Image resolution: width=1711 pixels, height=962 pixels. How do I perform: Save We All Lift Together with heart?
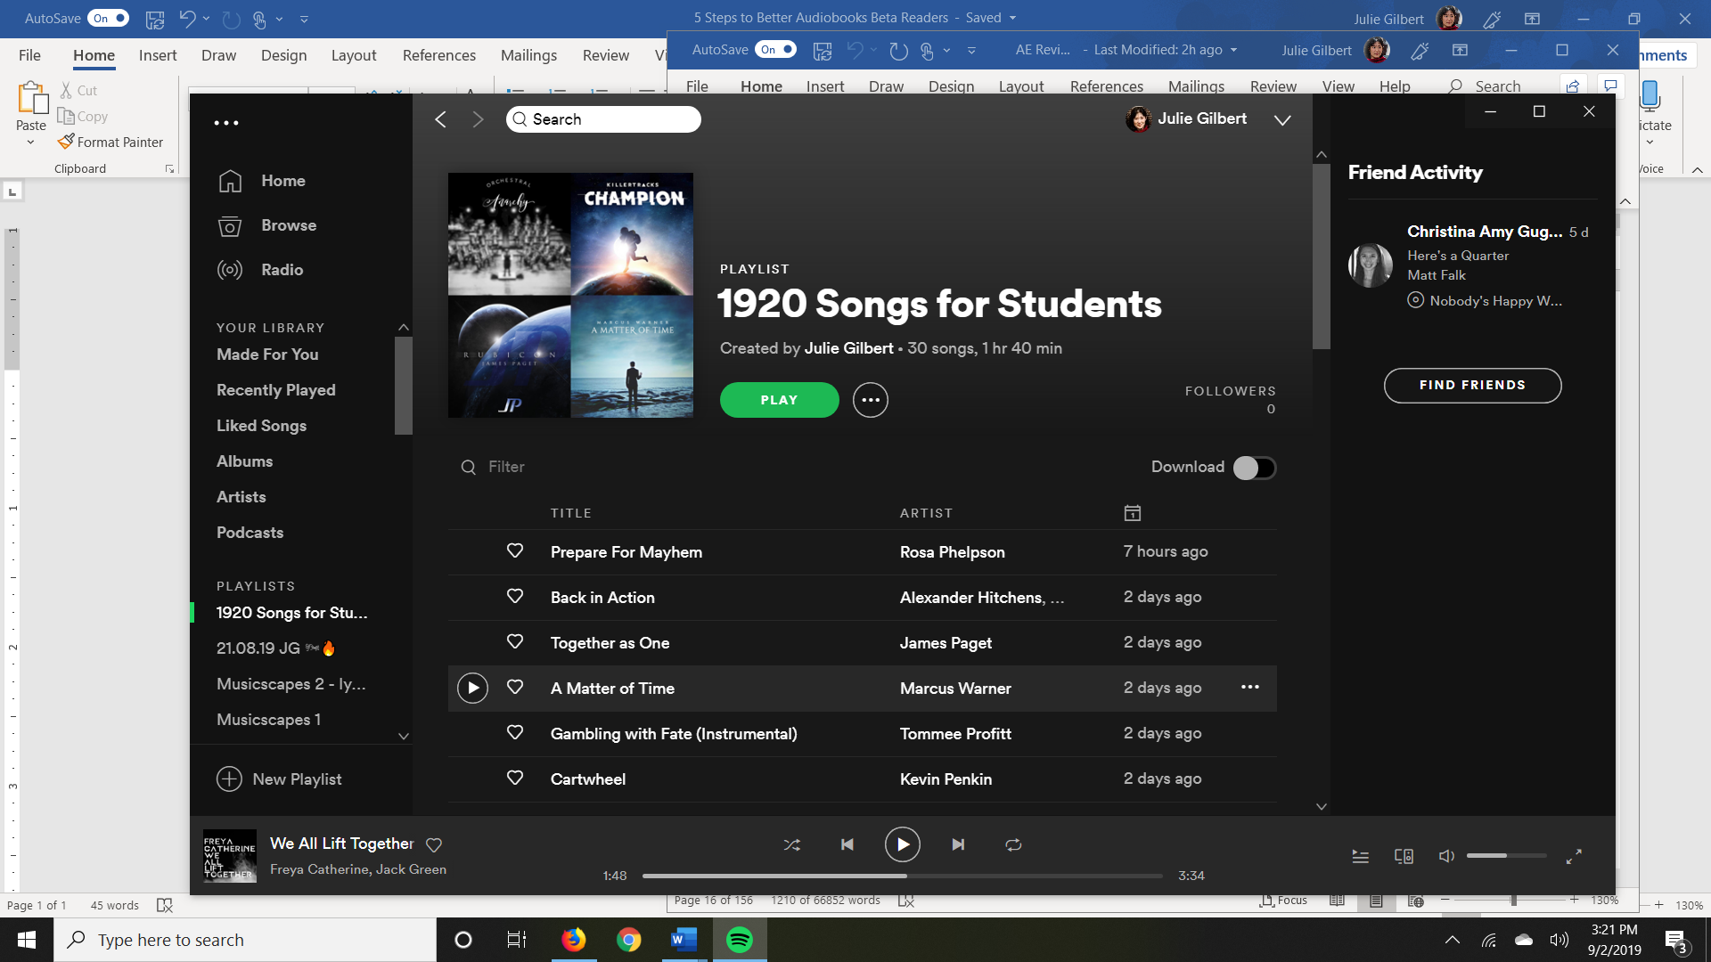click(434, 844)
